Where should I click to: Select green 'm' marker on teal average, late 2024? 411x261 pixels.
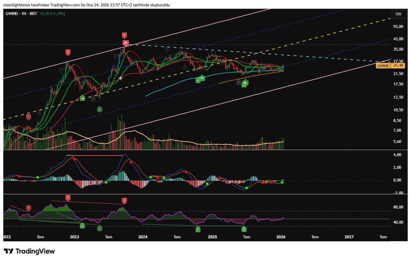coord(202,78)
